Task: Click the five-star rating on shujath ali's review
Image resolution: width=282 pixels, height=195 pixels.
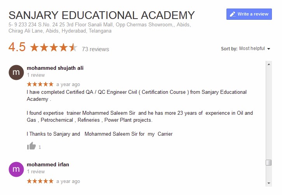Action: click(x=40, y=84)
